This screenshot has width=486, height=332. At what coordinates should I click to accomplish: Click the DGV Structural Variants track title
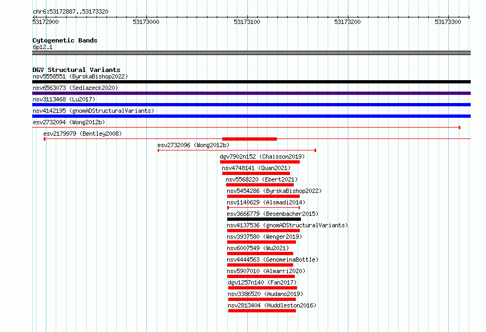76,70
